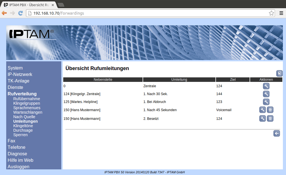Open the System menu in sidebar

(x=15, y=68)
